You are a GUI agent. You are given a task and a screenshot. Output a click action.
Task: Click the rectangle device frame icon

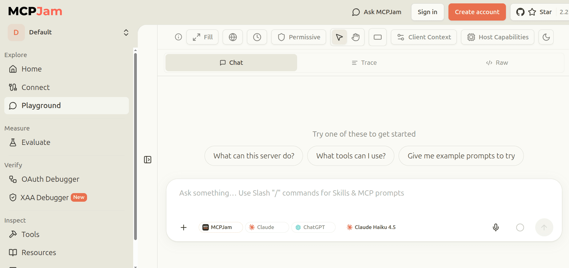[x=378, y=37]
